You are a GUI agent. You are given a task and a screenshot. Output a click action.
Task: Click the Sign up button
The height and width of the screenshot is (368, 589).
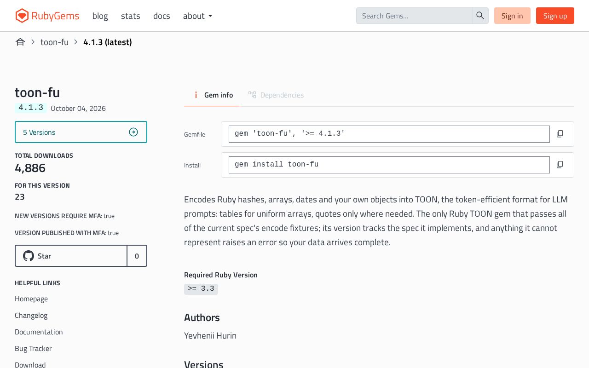(x=555, y=16)
